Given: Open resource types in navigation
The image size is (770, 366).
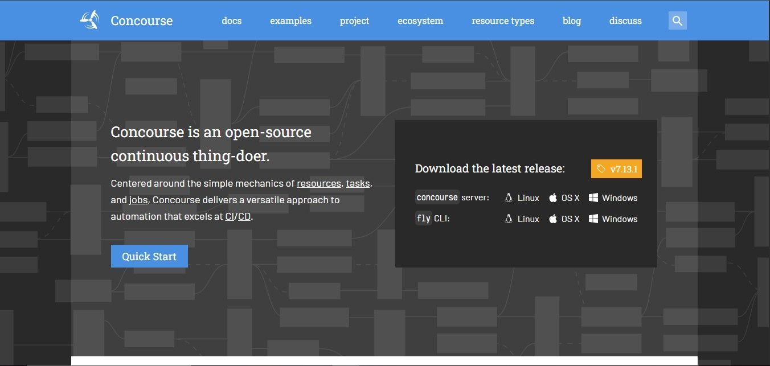Looking at the screenshot, I should (503, 20).
